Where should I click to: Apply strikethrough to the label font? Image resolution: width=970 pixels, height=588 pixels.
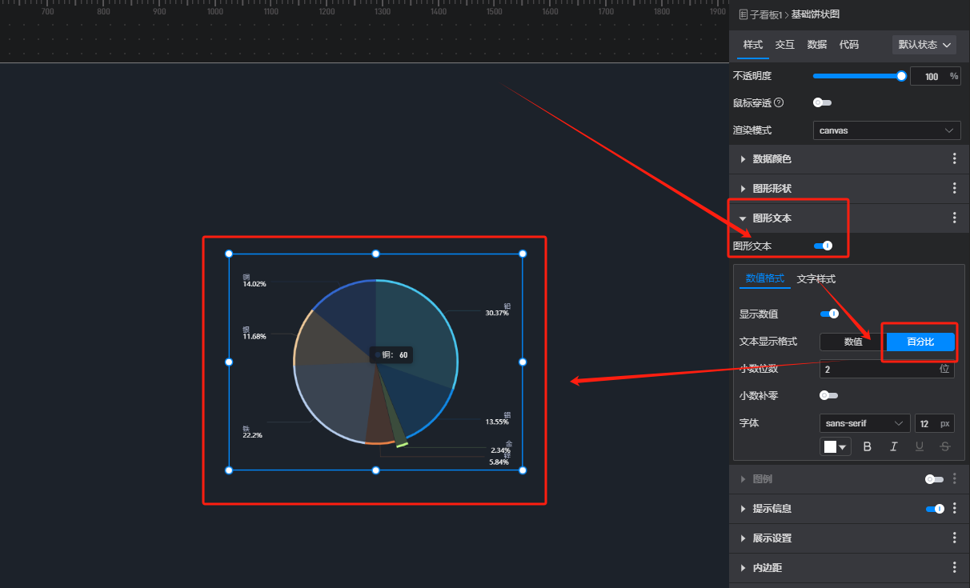(945, 446)
